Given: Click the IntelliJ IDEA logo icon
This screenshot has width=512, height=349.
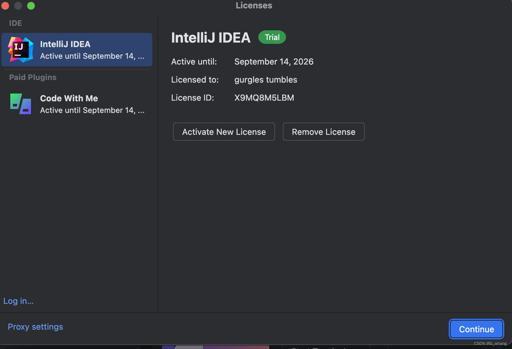Looking at the screenshot, I should click(21, 50).
